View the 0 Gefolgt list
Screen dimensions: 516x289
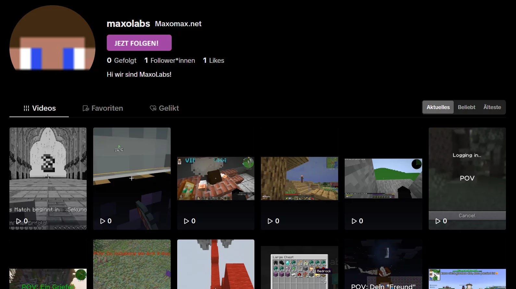[122, 61]
